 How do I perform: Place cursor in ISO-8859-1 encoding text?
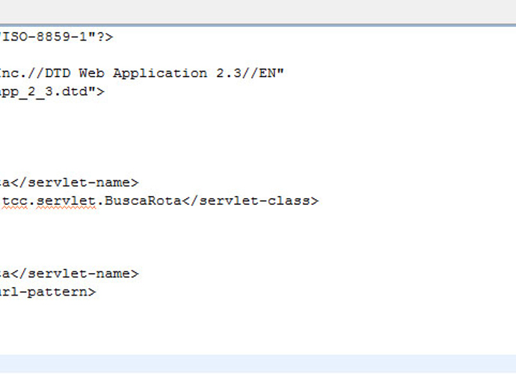pos(44,37)
